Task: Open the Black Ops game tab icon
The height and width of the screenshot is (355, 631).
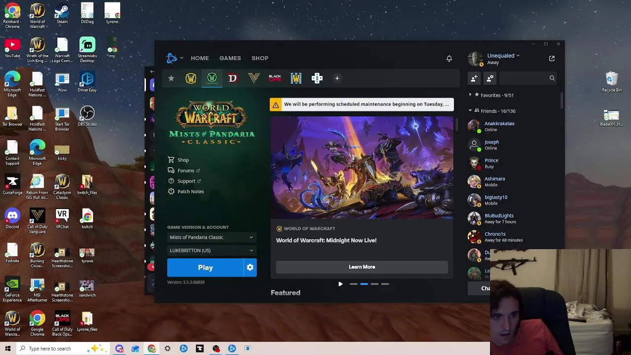Action: (275, 78)
